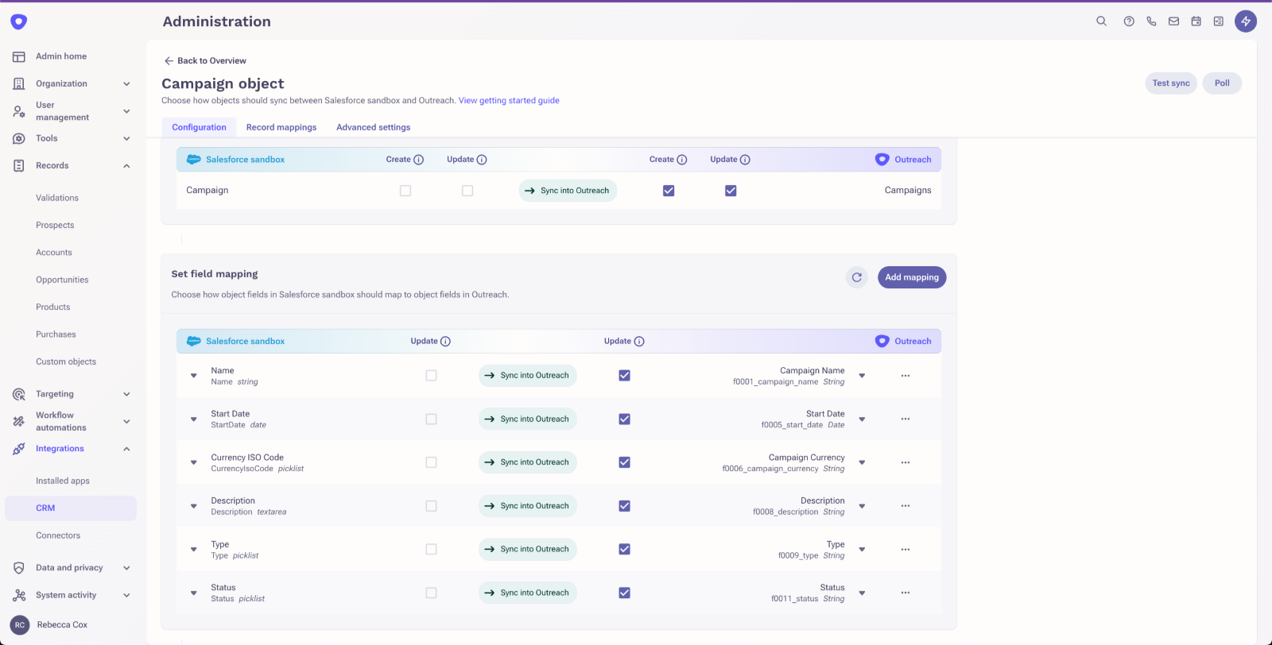Open more options for Name mapping row

(x=906, y=376)
